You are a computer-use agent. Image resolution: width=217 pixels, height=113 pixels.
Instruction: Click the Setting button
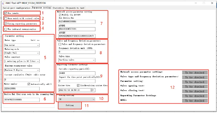click(70, 105)
